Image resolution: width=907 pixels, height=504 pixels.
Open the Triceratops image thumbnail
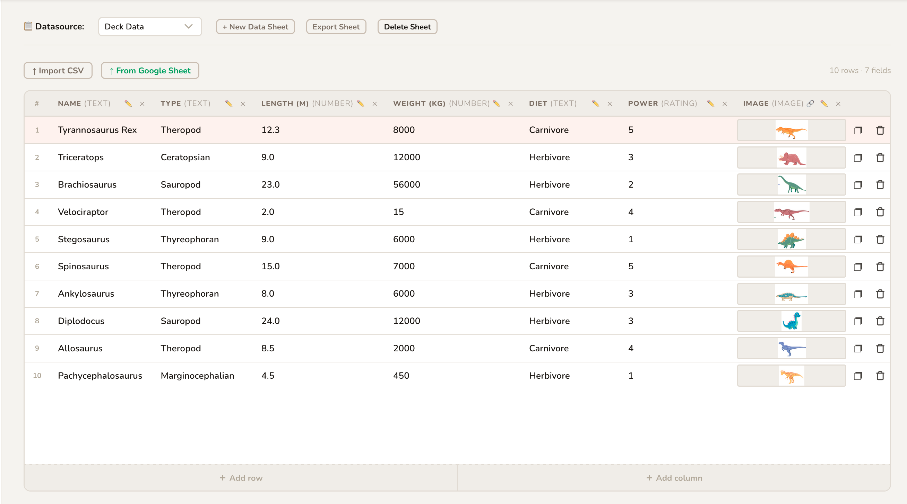pyautogui.click(x=792, y=157)
